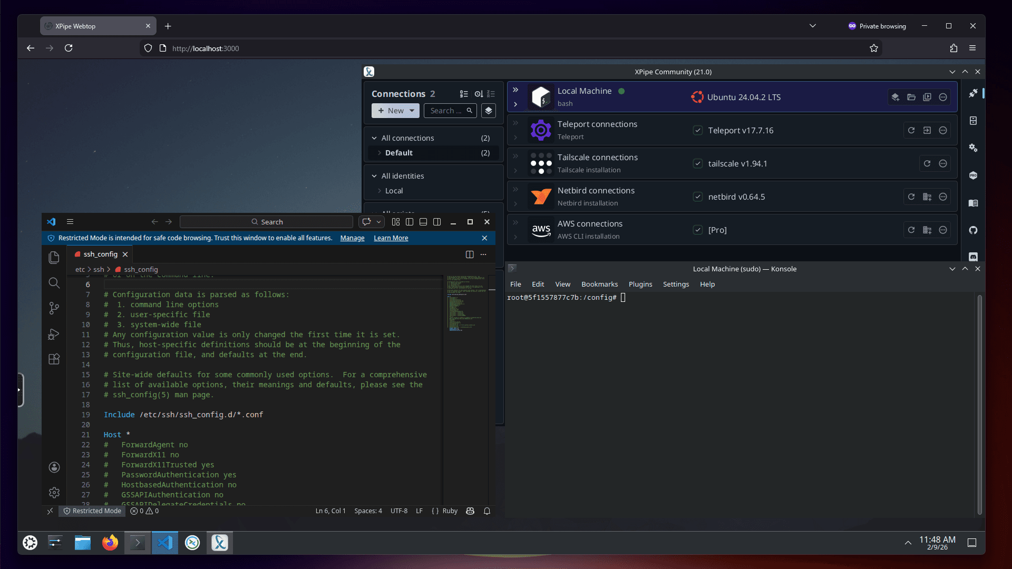
Task: Select the ssh_config editor tab
Action: click(x=100, y=254)
